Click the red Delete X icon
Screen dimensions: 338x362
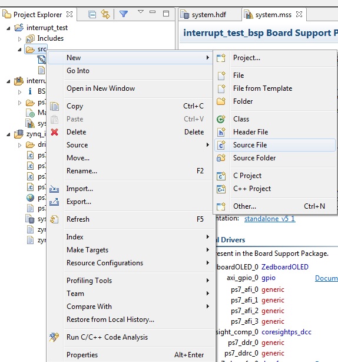click(54, 132)
